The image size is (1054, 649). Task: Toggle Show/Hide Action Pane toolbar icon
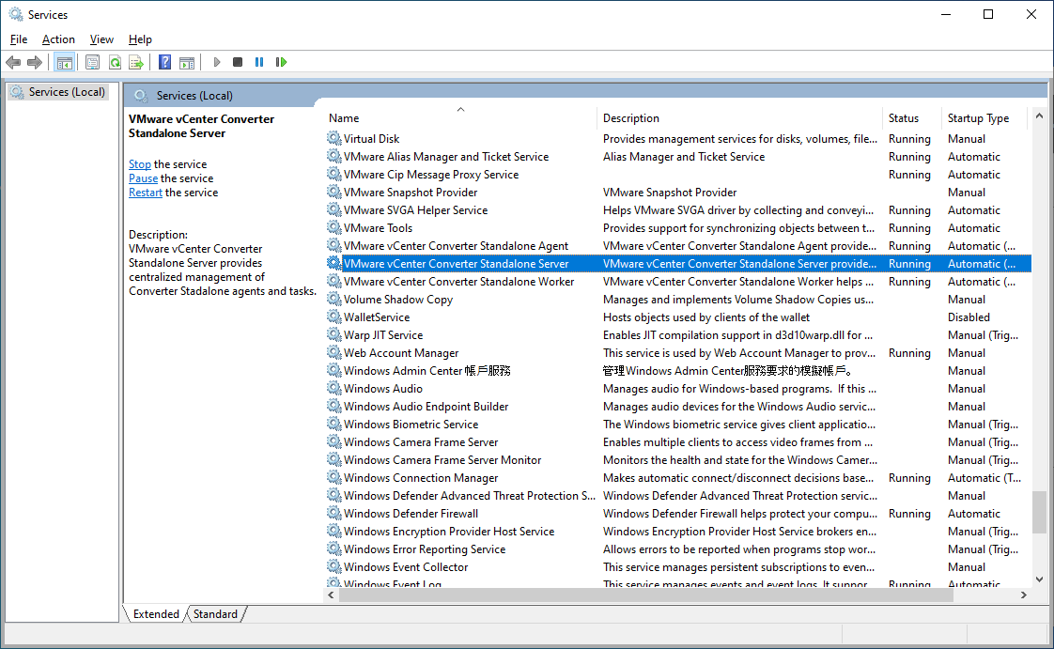point(187,63)
